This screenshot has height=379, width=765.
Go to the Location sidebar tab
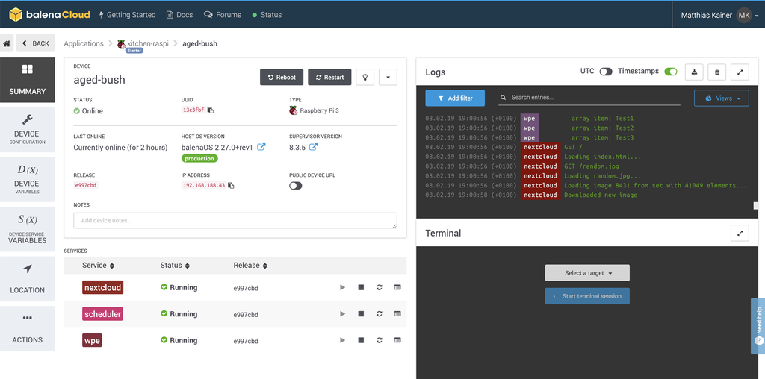tap(27, 278)
